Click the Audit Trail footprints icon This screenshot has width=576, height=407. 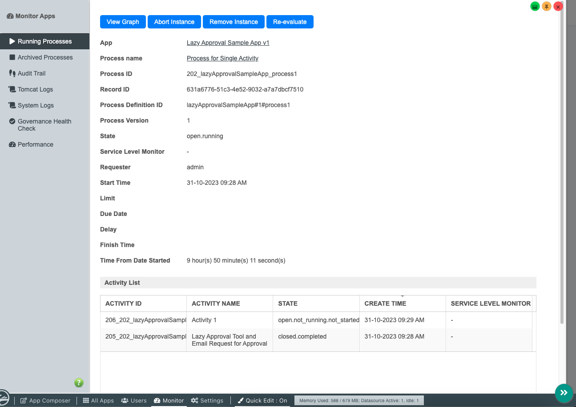point(12,73)
